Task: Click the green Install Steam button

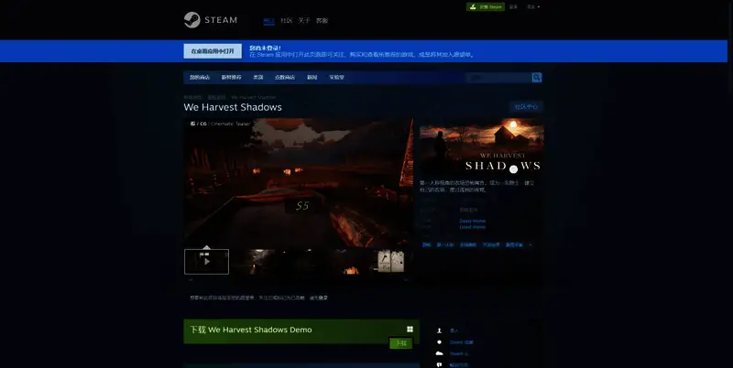Action: [485, 6]
